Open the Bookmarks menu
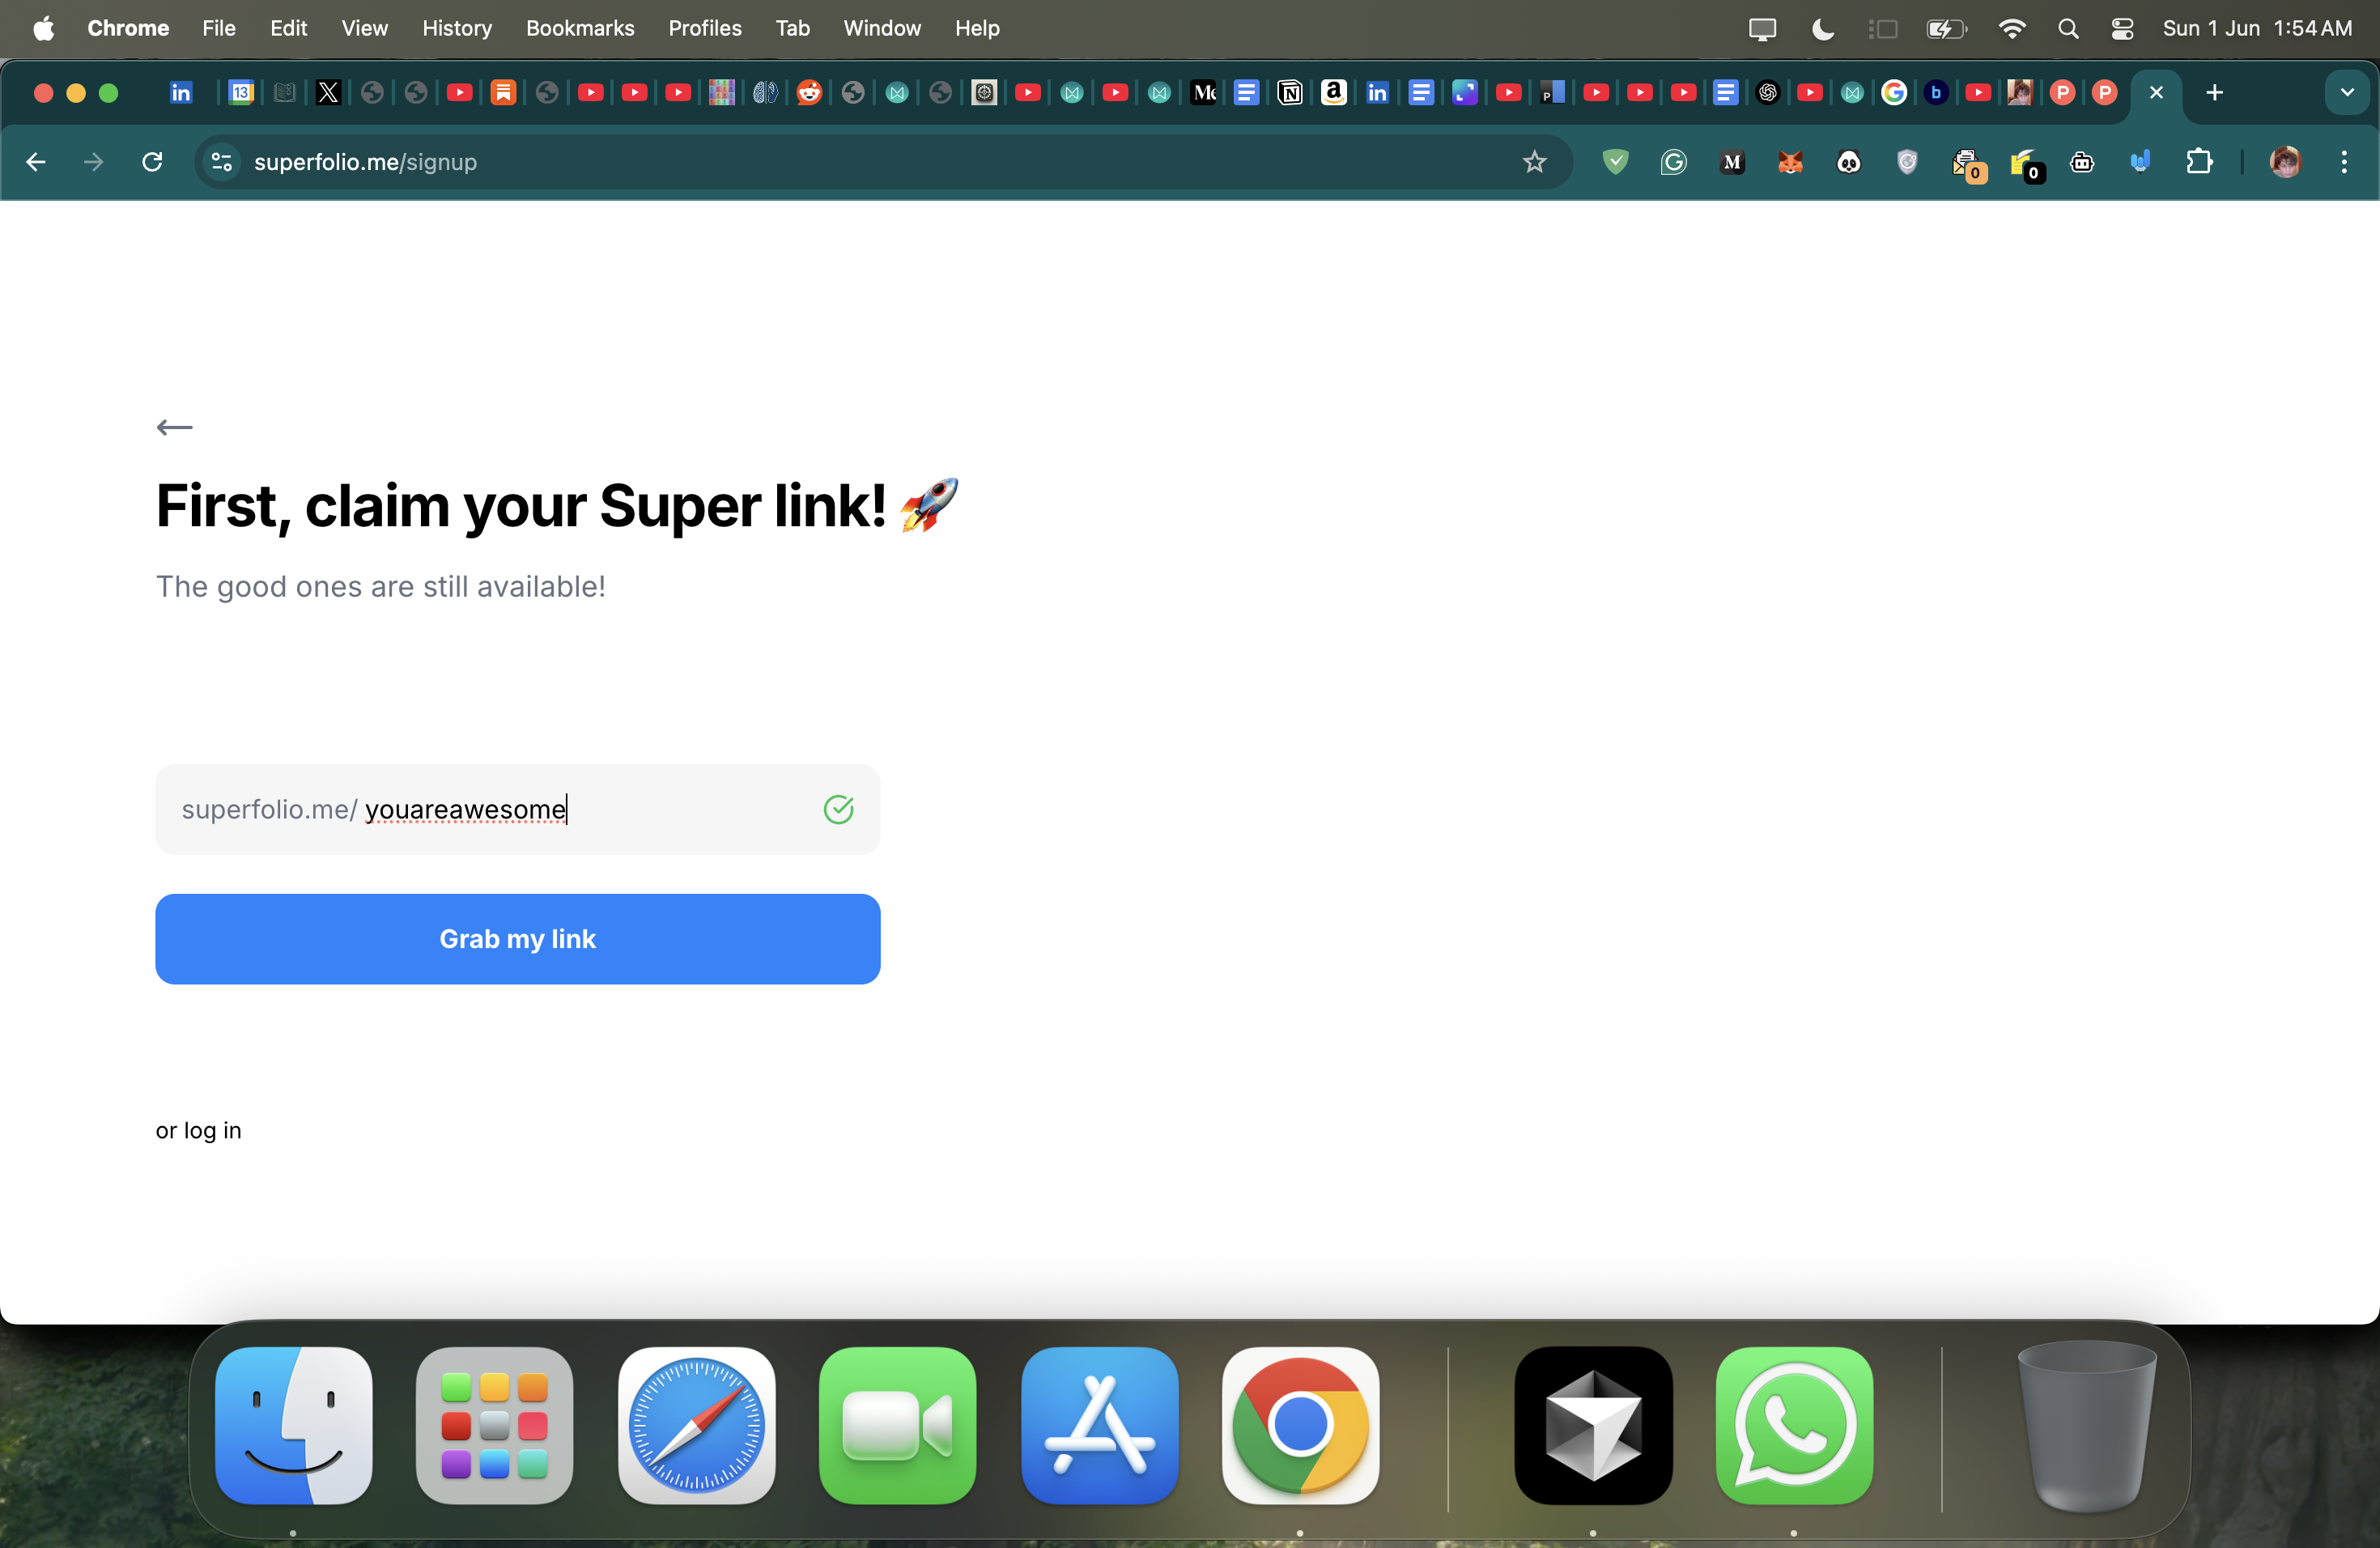Image resolution: width=2380 pixels, height=1548 pixels. 580,28
